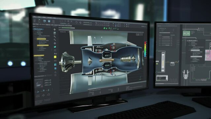The height and width of the screenshot is (119, 211).
Task: Click the light blue square sidebar icon
Action: pos(55,68)
